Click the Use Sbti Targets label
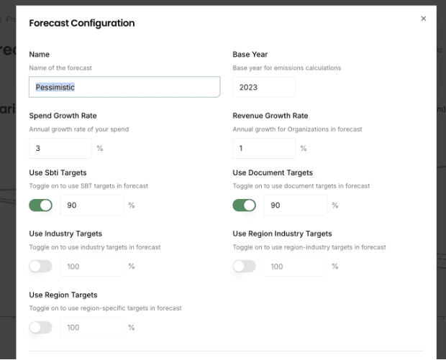The image size is (446, 360). 58,172
